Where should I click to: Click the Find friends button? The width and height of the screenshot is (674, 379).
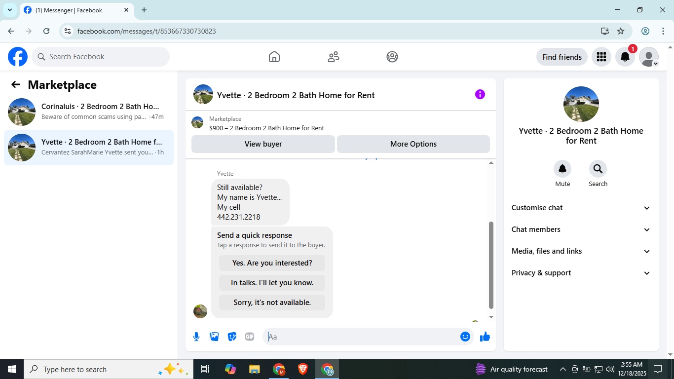pos(562,57)
